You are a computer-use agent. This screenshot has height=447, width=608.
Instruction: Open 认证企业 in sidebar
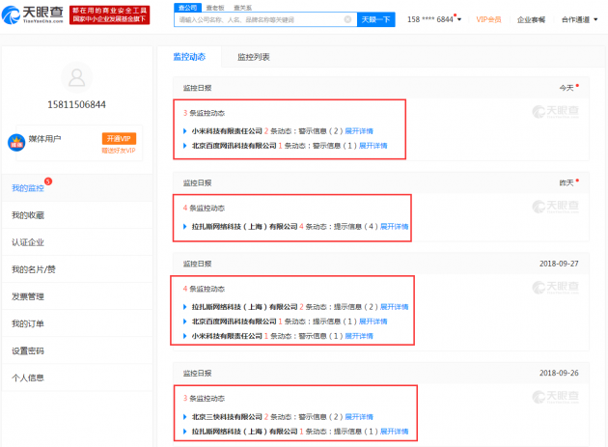(x=77, y=242)
